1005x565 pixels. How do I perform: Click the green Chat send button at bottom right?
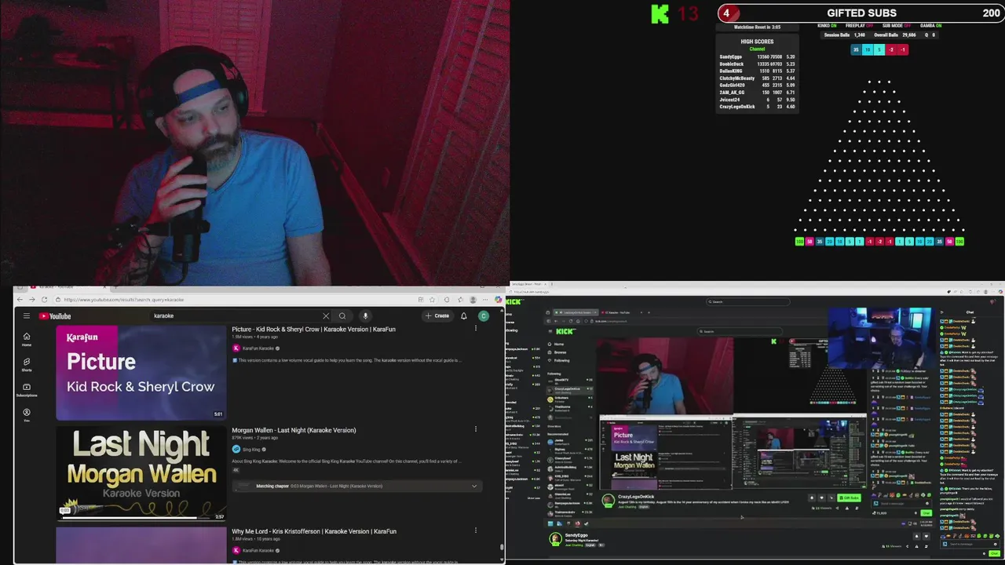tap(995, 553)
